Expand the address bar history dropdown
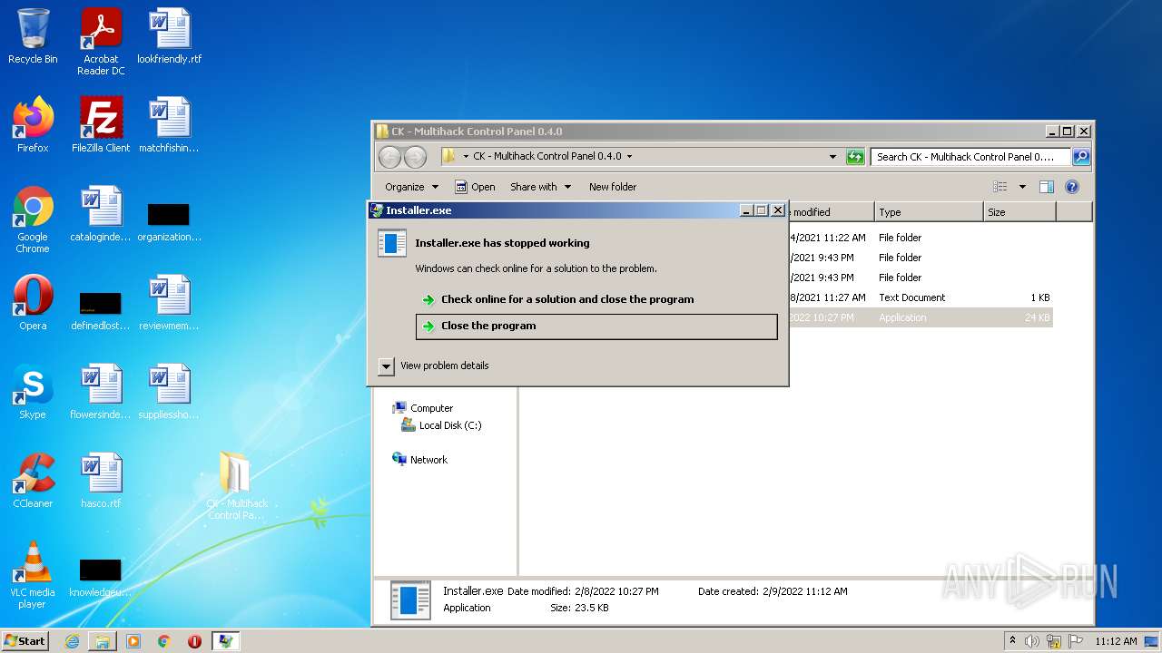Screen dimensions: 1162x653 pyautogui.click(x=832, y=157)
